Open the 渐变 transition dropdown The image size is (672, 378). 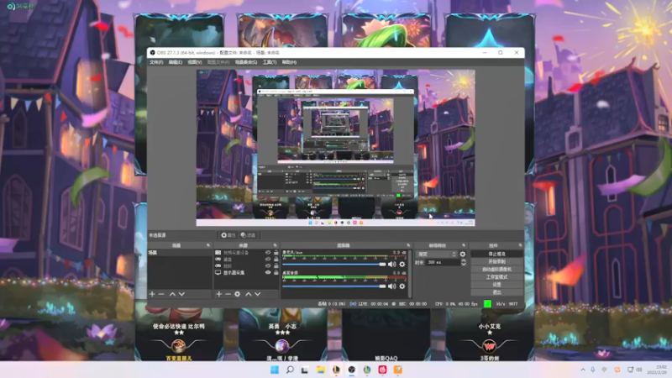436,255
